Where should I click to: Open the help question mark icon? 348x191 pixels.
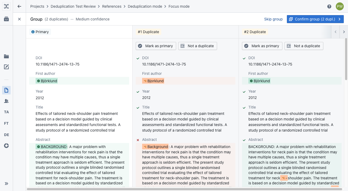click(x=329, y=6)
